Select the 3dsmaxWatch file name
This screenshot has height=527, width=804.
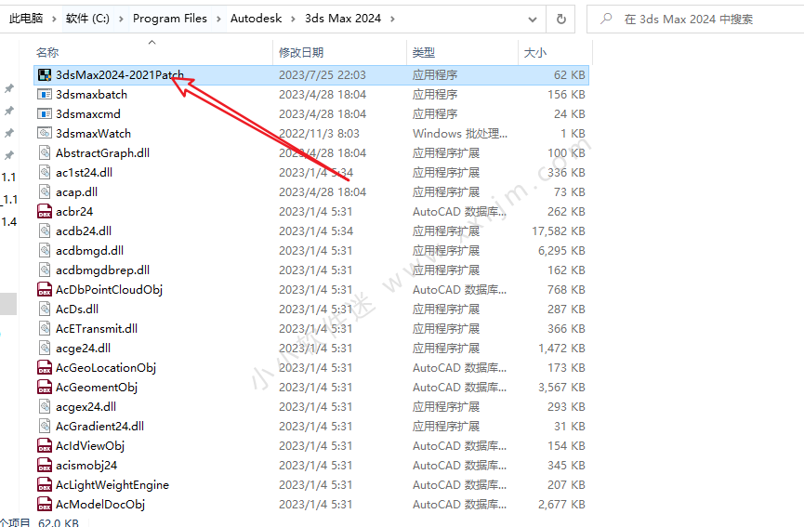click(93, 133)
